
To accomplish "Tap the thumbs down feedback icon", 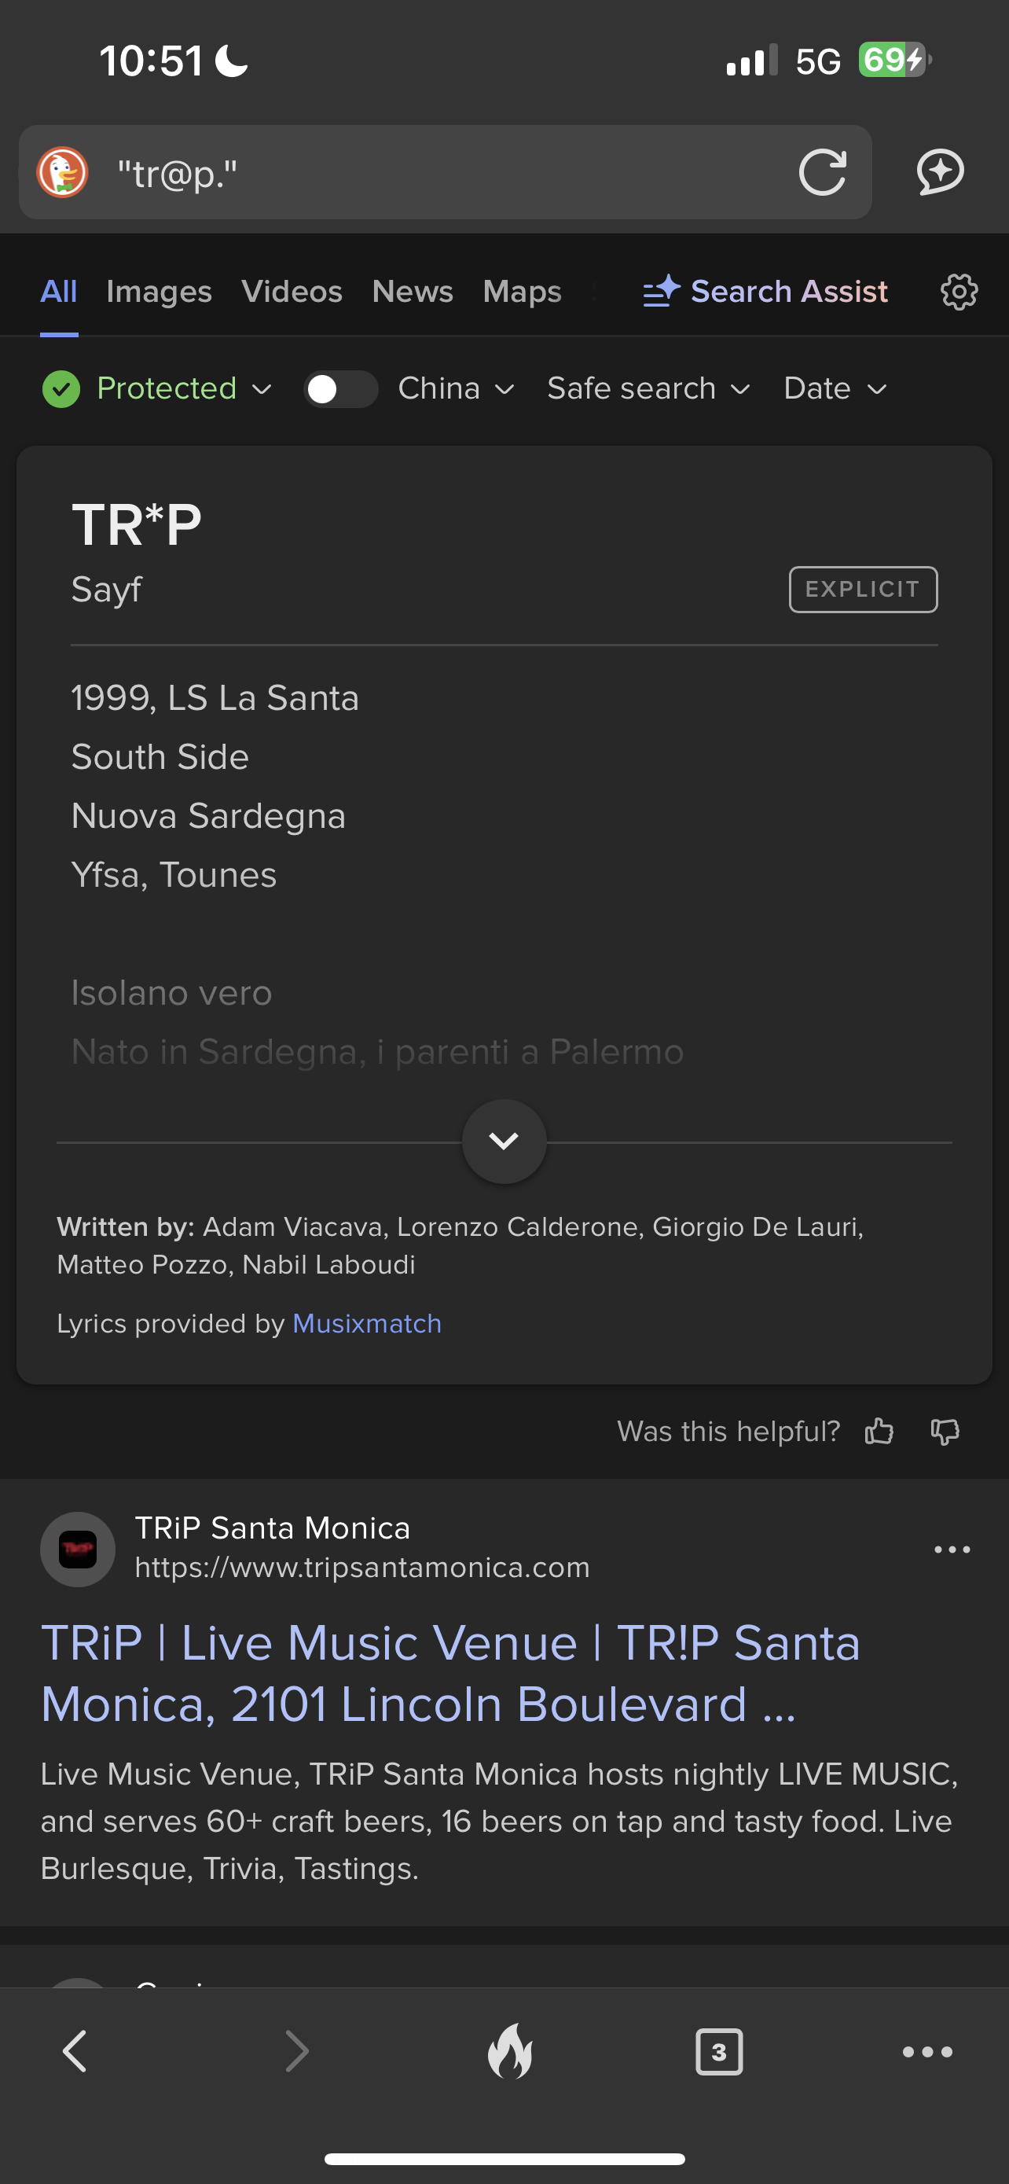I will tap(945, 1431).
